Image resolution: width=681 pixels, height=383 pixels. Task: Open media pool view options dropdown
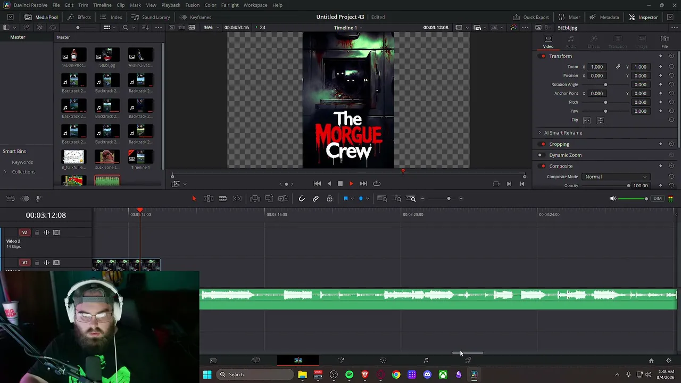click(x=109, y=28)
